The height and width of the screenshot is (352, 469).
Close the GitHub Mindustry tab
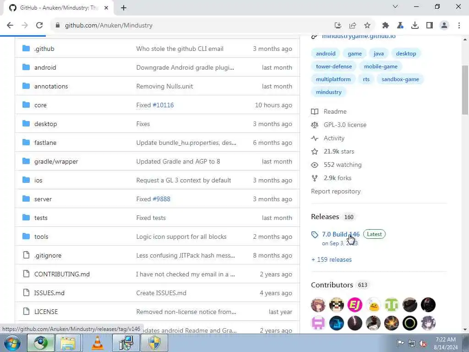(x=106, y=8)
